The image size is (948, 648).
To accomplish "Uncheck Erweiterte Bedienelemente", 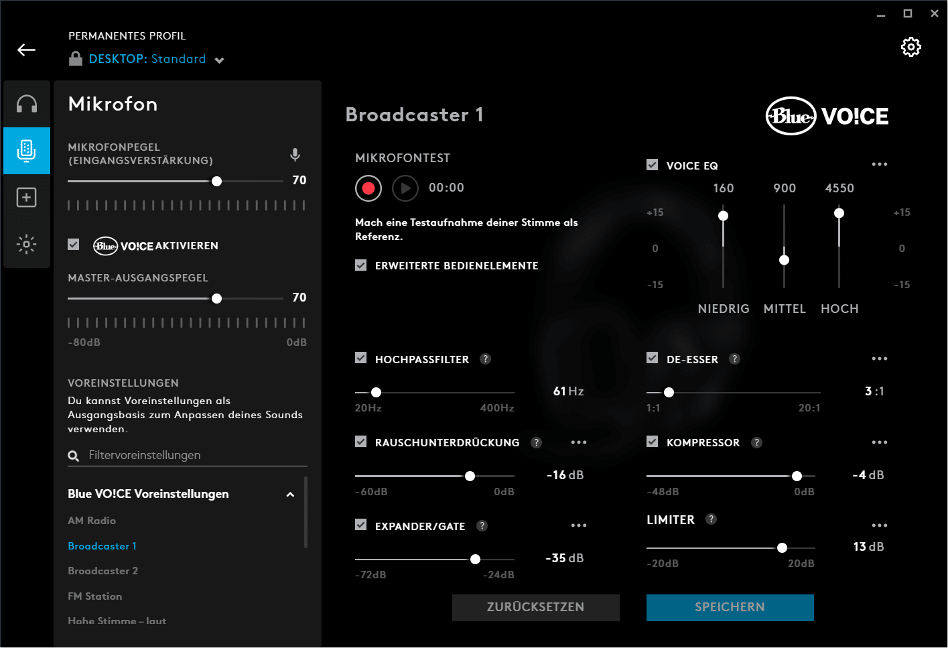I will pos(361,265).
